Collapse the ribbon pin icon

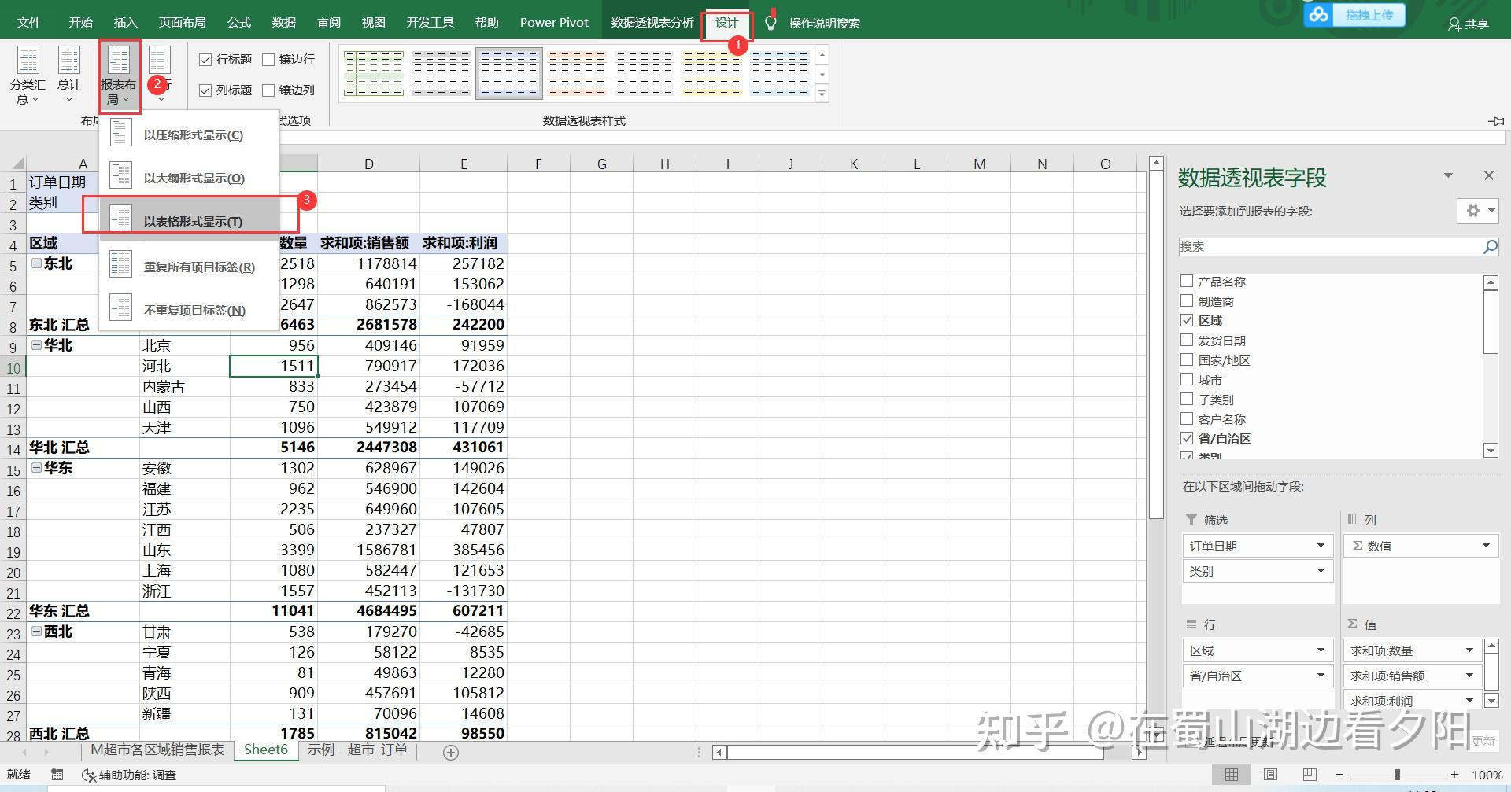1496,121
